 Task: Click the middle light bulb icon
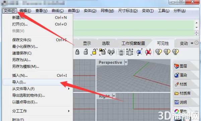167,52
